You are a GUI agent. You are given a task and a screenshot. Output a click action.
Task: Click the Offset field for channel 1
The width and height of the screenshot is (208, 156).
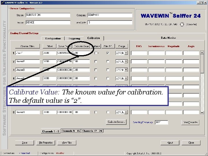(x=49, y=53)
